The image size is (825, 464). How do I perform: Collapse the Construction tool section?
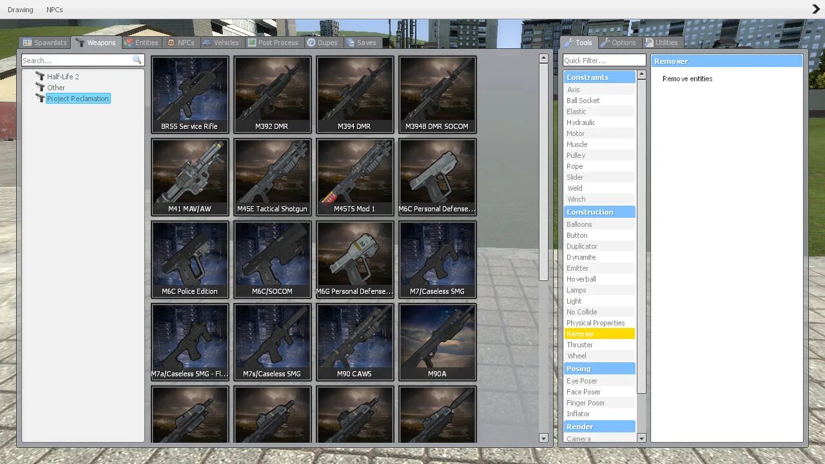(x=599, y=211)
